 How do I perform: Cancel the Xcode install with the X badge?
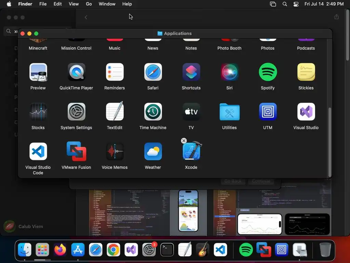point(184,141)
